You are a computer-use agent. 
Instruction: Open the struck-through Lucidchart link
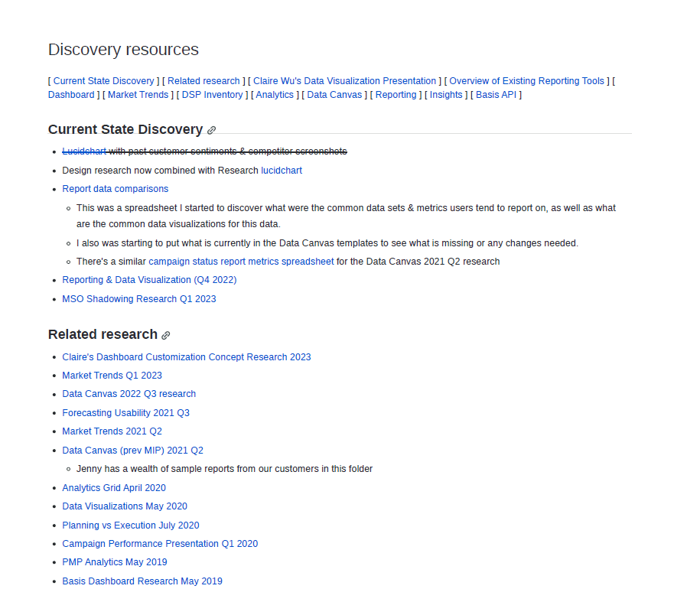84,151
